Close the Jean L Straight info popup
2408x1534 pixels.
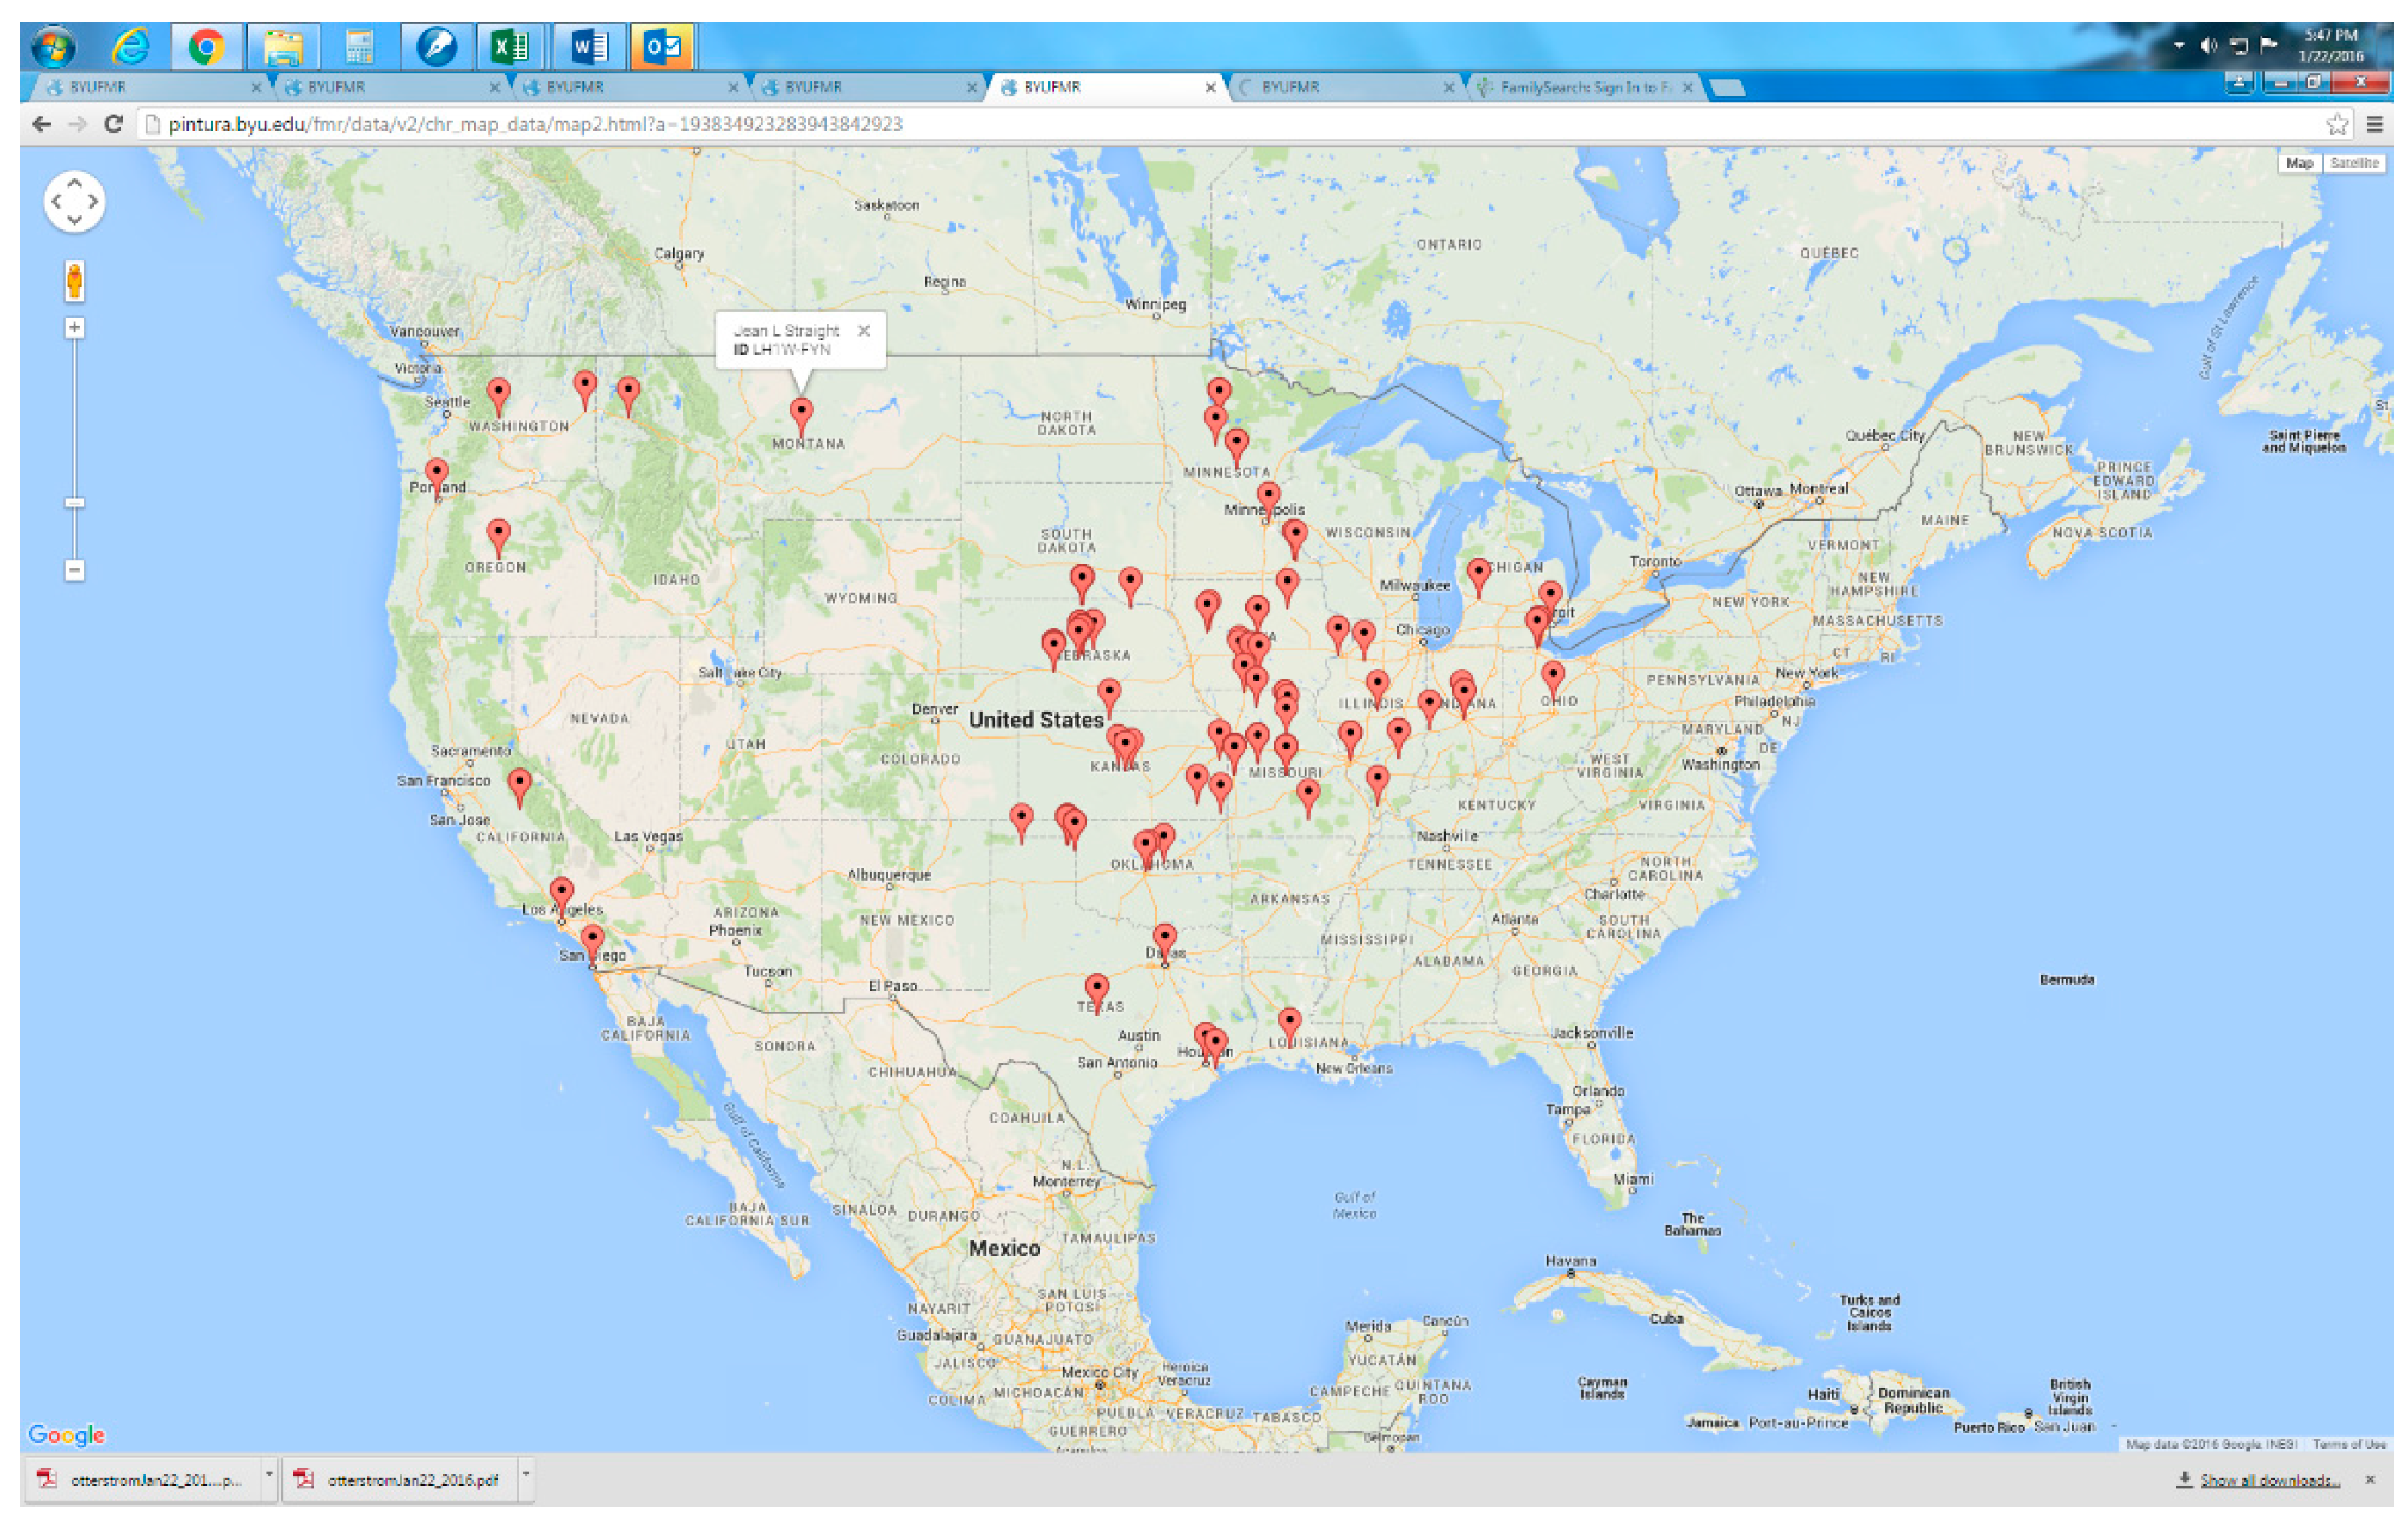(864, 330)
